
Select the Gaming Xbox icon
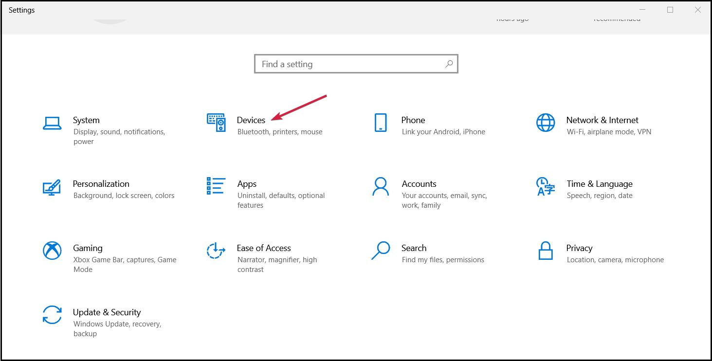52,251
